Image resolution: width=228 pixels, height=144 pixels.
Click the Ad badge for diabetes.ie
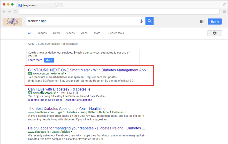tap(30, 93)
